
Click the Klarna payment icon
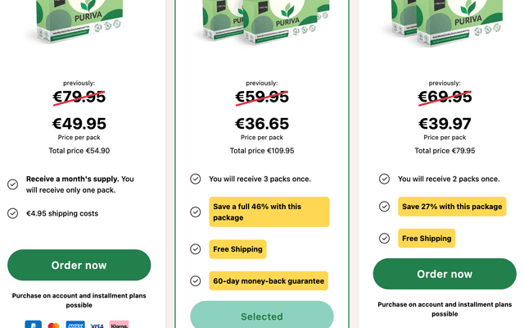pyautogui.click(x=120, y=325)
